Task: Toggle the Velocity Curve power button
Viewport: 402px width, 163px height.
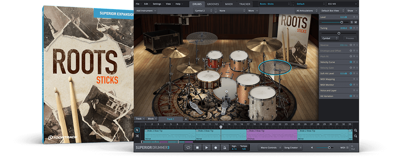Action: click(x=351, y=62)
